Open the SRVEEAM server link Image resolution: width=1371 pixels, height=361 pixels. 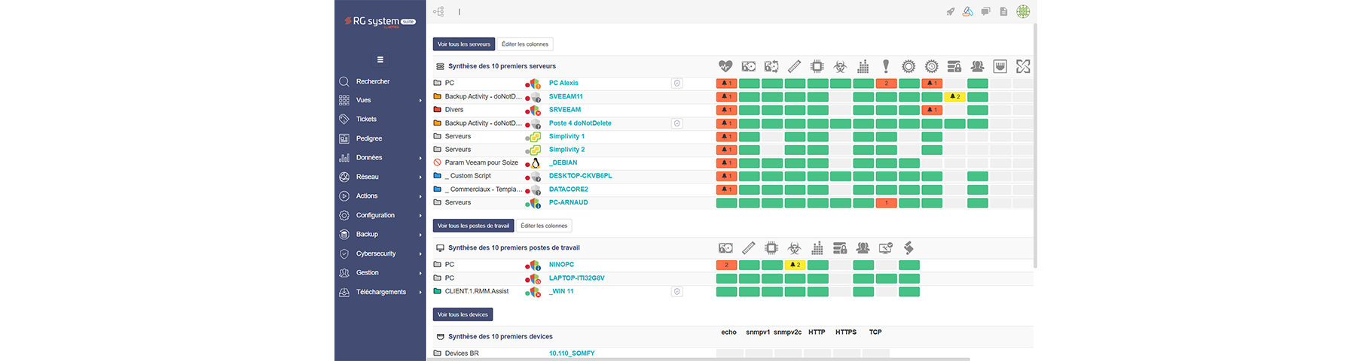564,110
